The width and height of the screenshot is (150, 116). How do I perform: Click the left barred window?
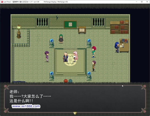pos(42,22)
